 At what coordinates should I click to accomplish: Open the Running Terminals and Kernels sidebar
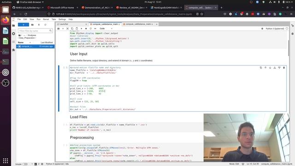(x=13, y=34)
